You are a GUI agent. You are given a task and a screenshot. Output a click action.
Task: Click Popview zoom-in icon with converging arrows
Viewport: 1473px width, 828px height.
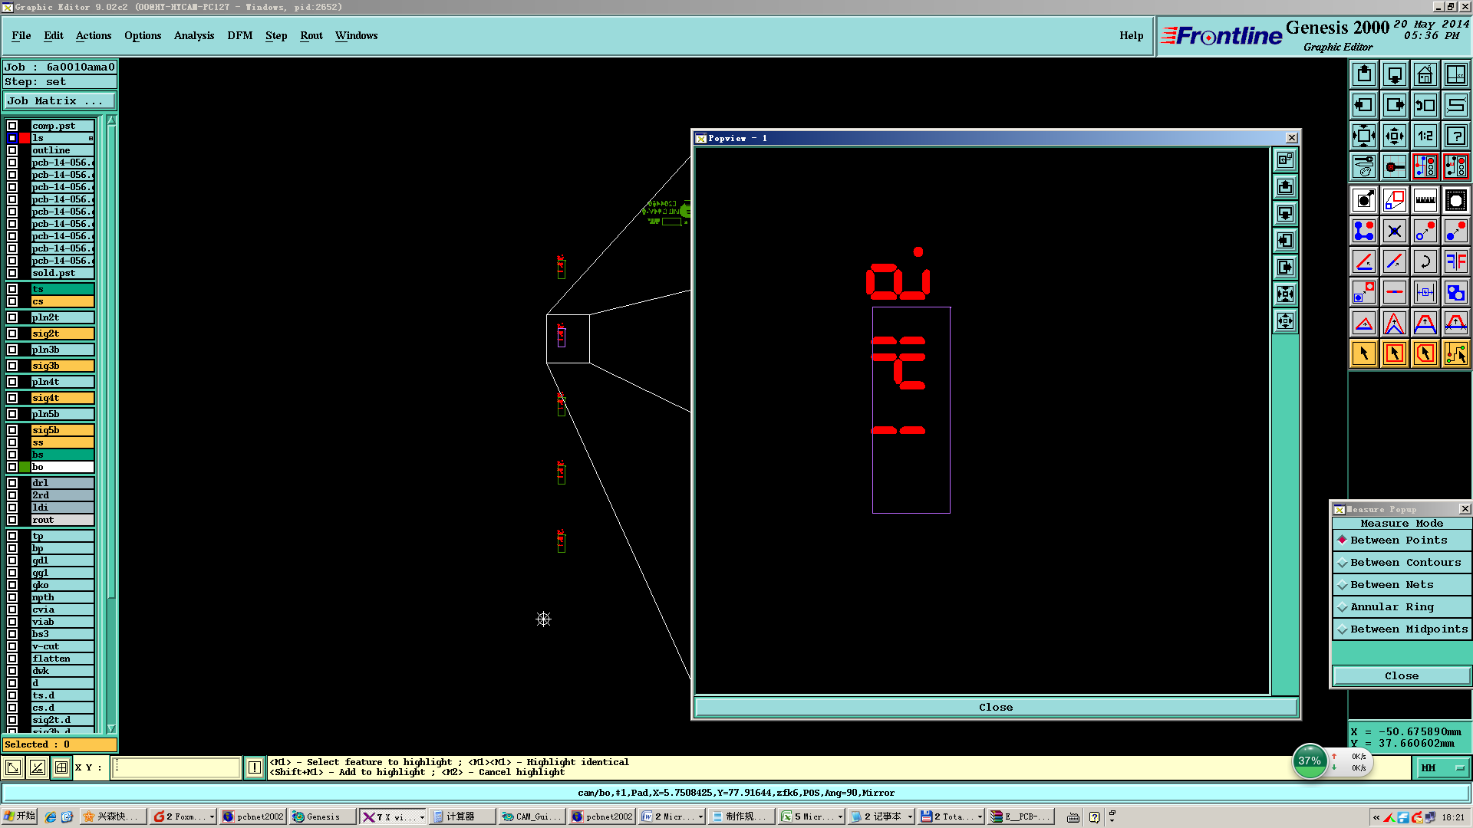coord(1285,294)
